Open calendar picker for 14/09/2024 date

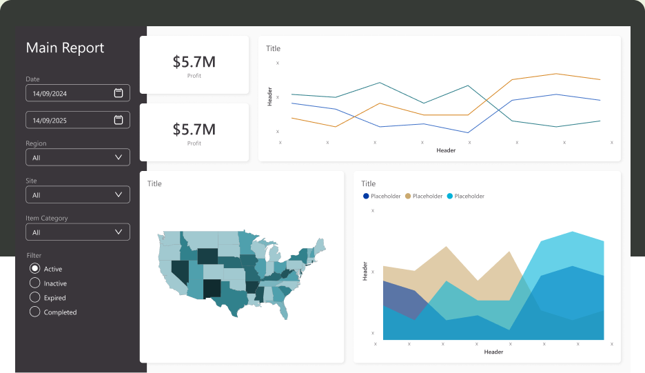tap(119, 93)
